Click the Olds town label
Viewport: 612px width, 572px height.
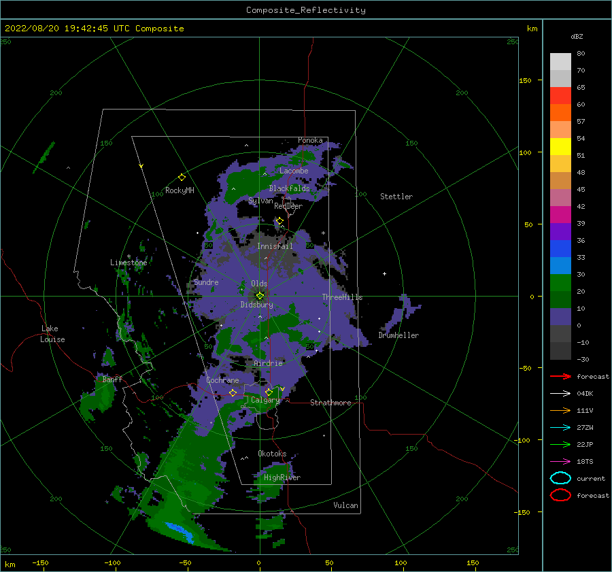coord(259,284)
